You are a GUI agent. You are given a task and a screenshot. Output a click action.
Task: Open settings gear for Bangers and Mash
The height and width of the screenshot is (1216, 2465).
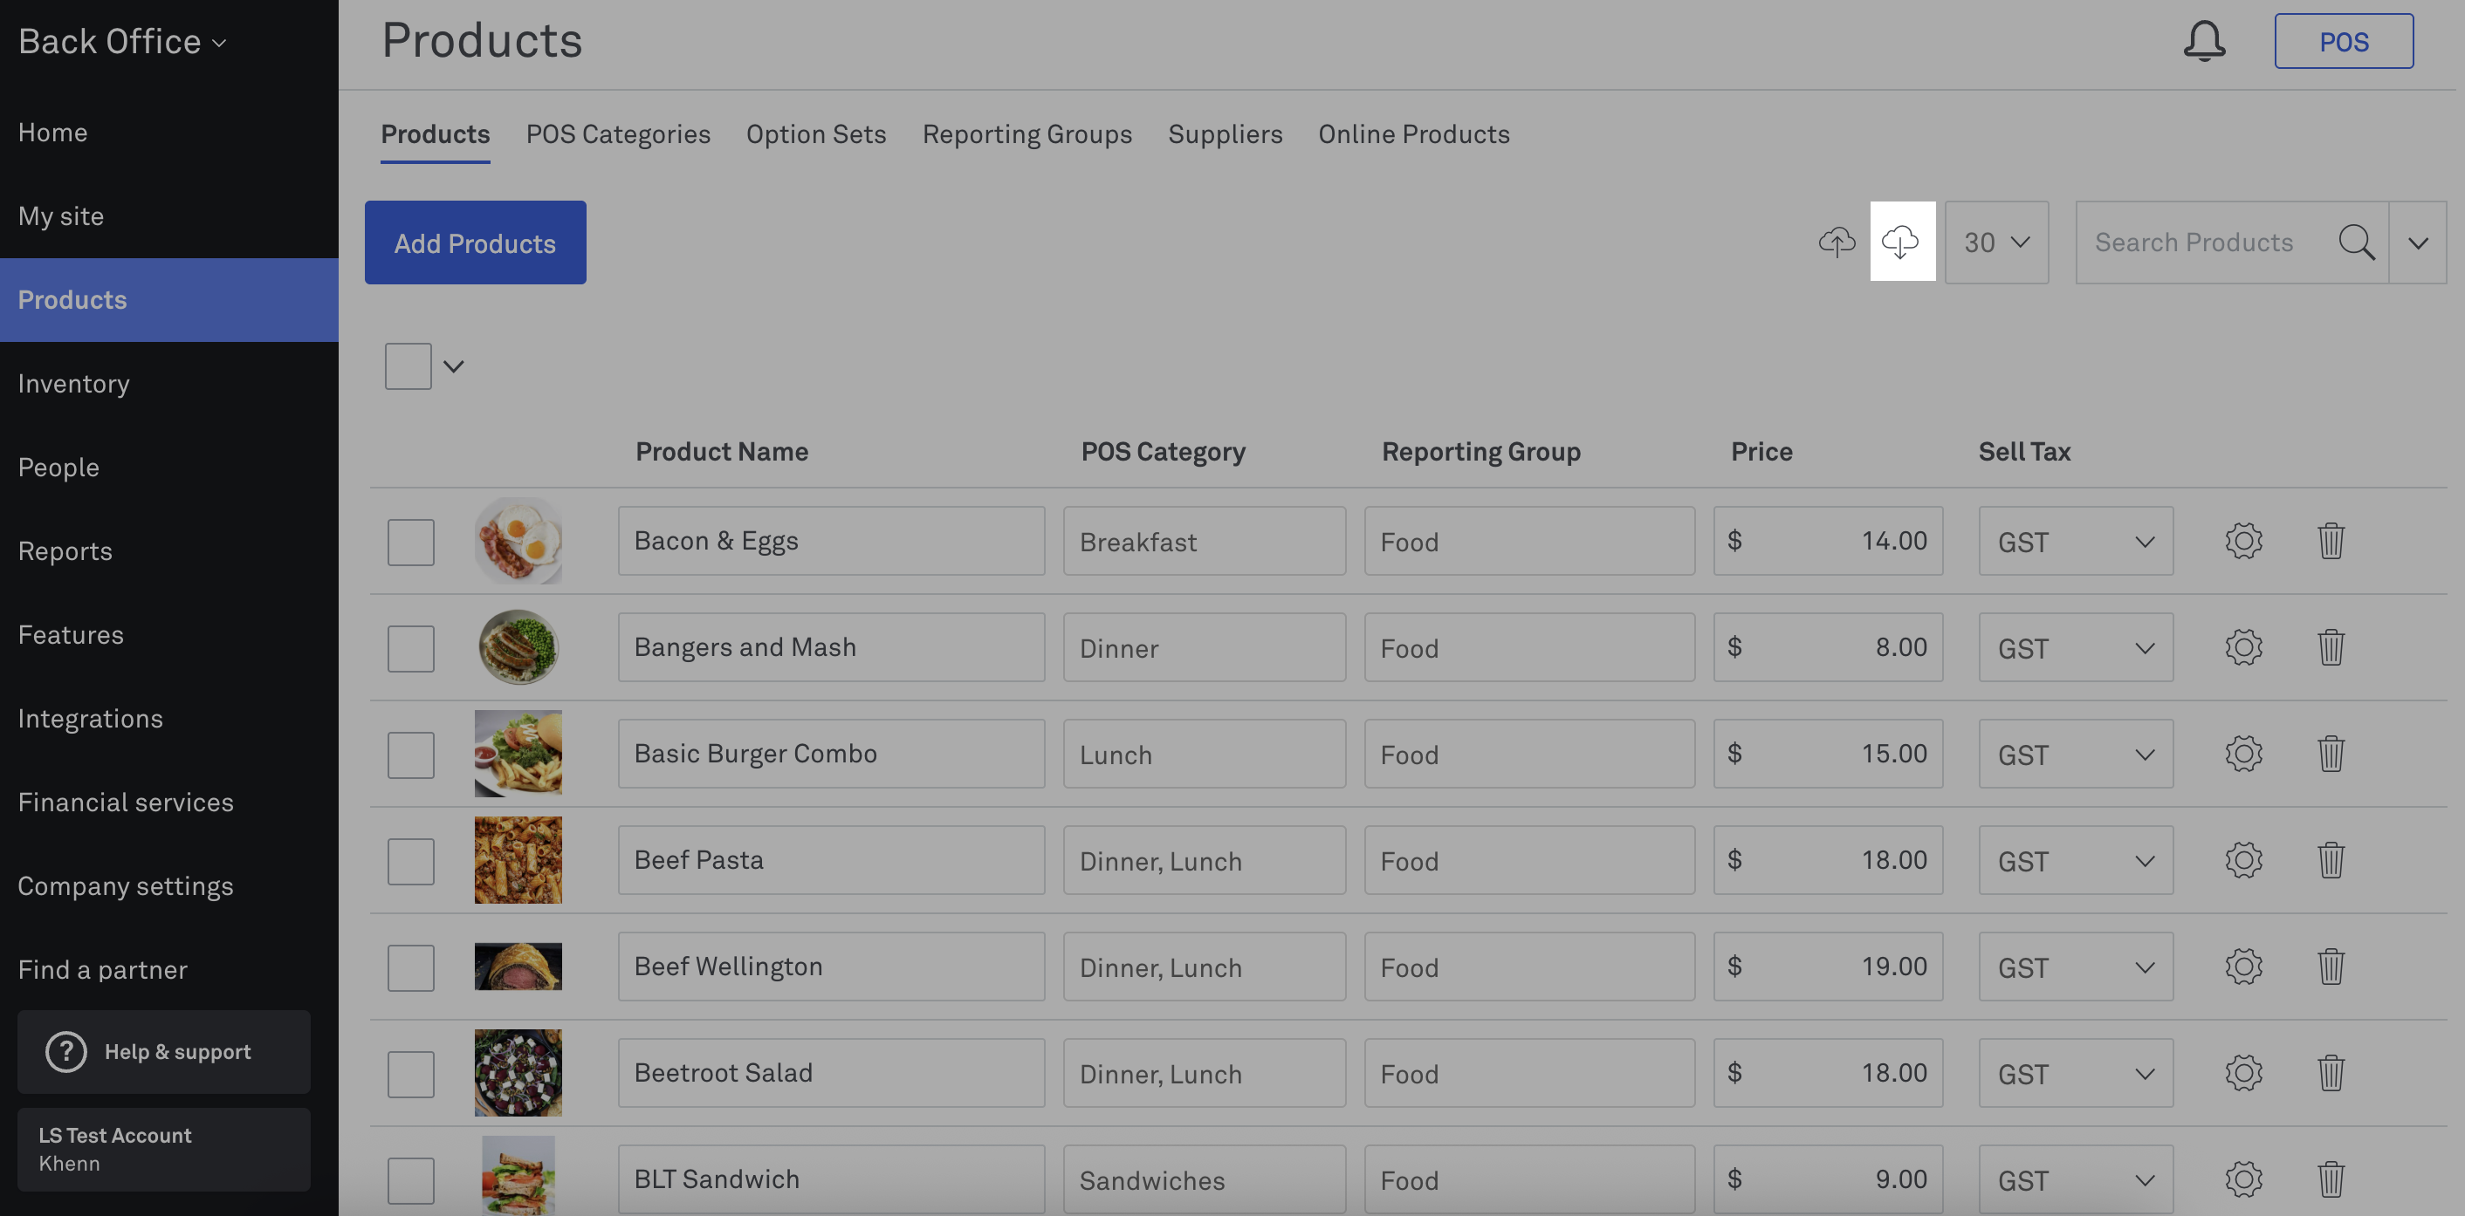click(2243, 647)
